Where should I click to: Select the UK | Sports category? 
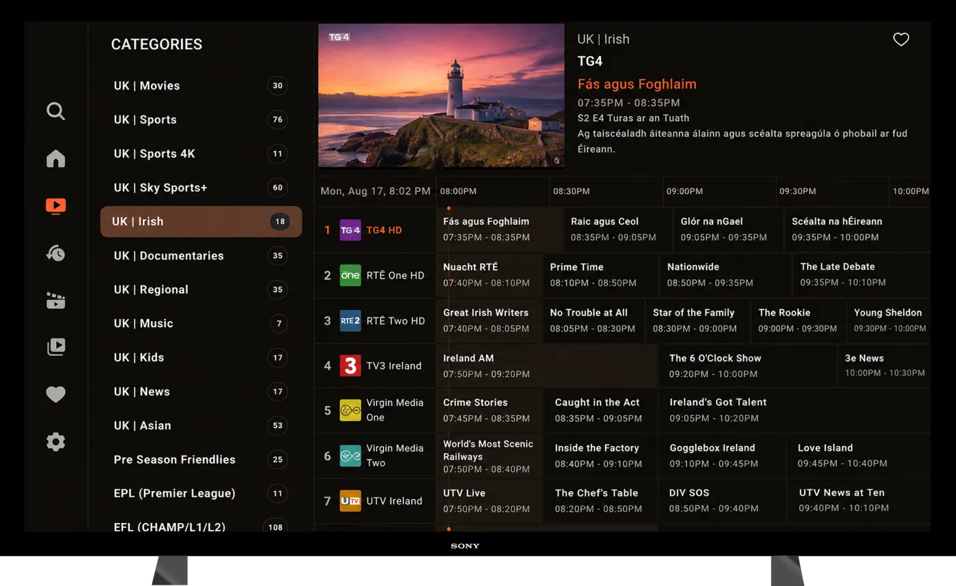201,120
